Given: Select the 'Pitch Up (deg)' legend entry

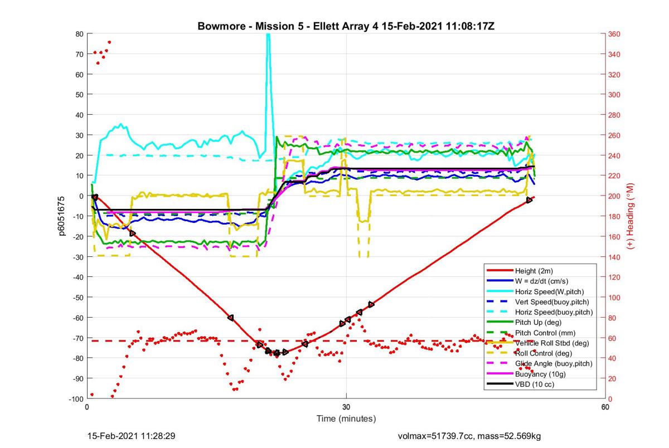Looking at the screenshot, I should pos(538,322).
